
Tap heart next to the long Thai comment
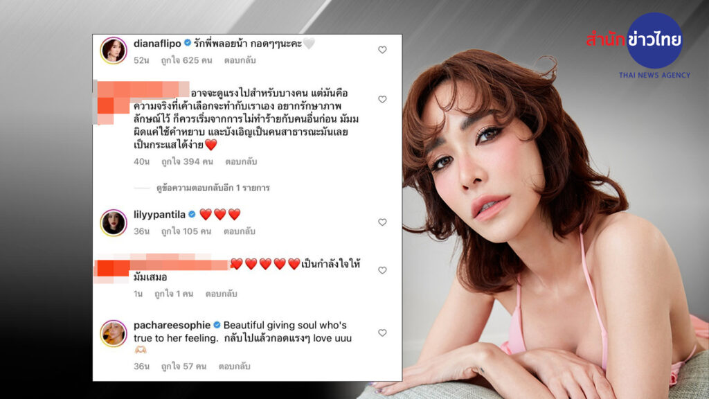[x=382, y=99]
